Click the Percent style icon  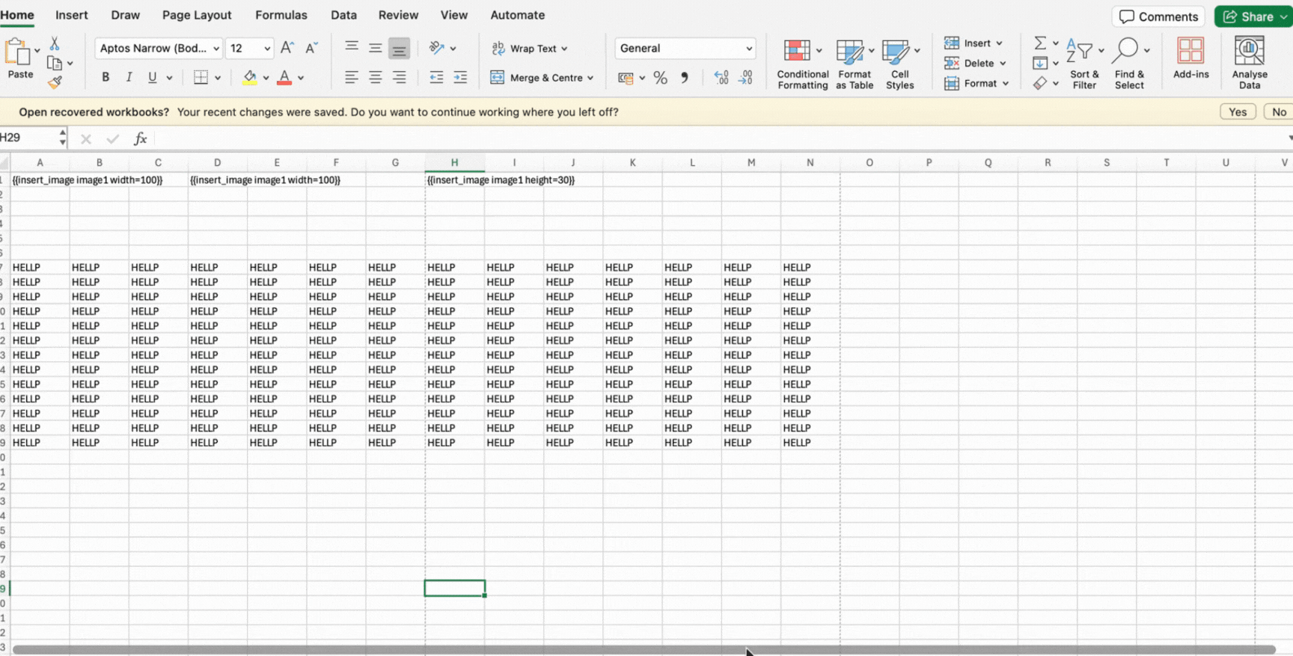(660, 78)
